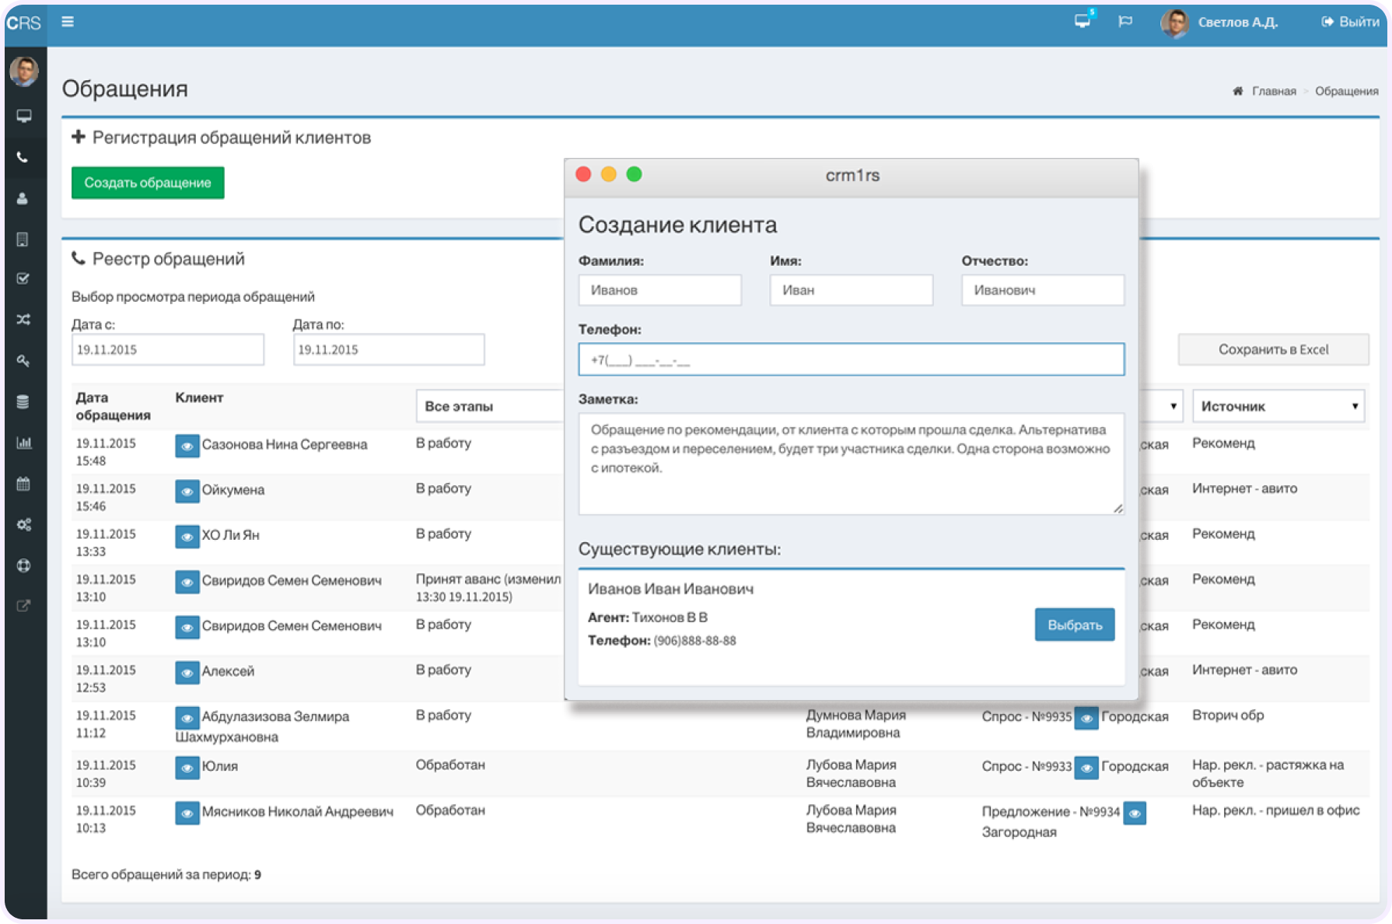
Task: Click agent Думнова Мария Владимировна cell
Action: (855, 723)
